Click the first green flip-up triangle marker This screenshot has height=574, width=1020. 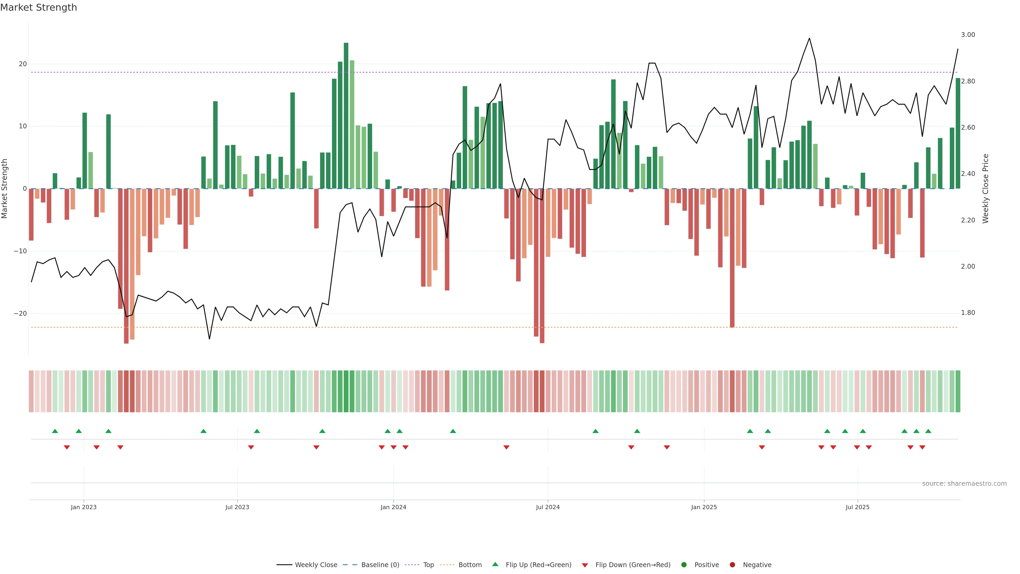(55, 431)
